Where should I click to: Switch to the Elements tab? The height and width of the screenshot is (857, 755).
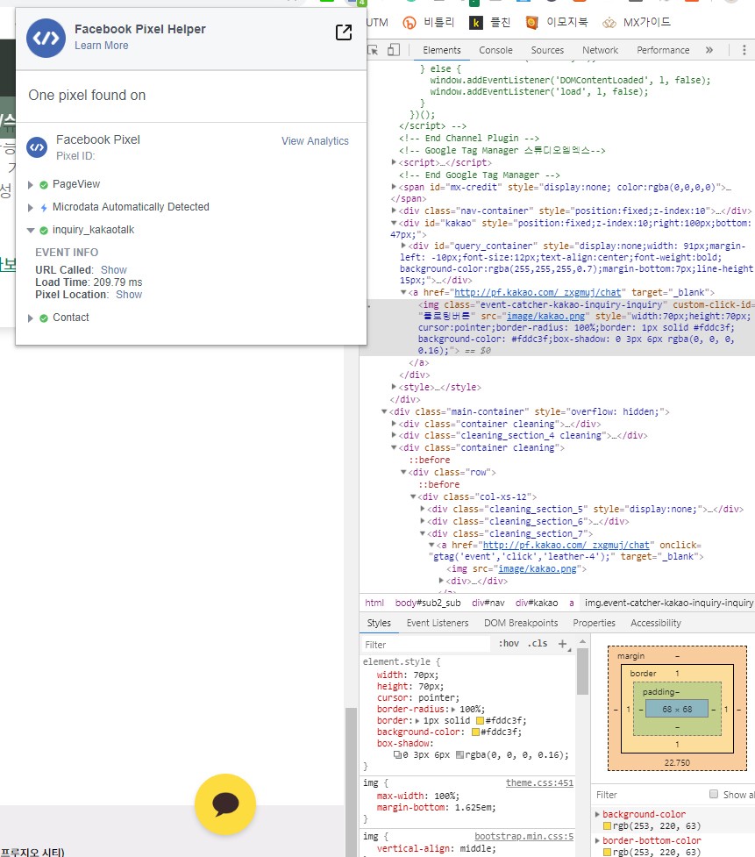click(x=441, y=50)
